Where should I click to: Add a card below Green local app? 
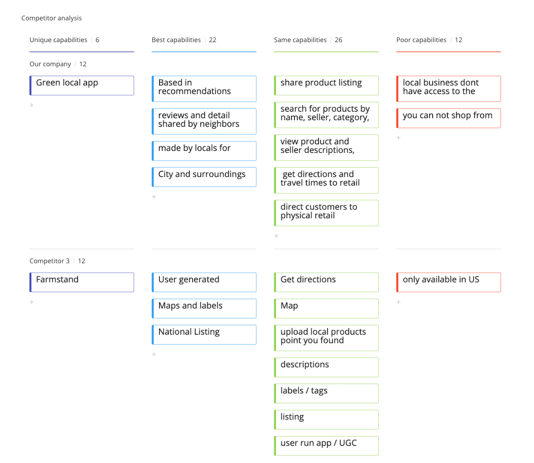[x=32, y=105]
